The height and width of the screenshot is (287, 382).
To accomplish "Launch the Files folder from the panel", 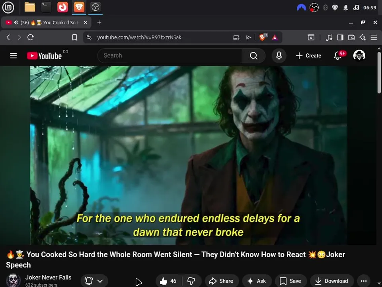I will [x=30, y=7].
